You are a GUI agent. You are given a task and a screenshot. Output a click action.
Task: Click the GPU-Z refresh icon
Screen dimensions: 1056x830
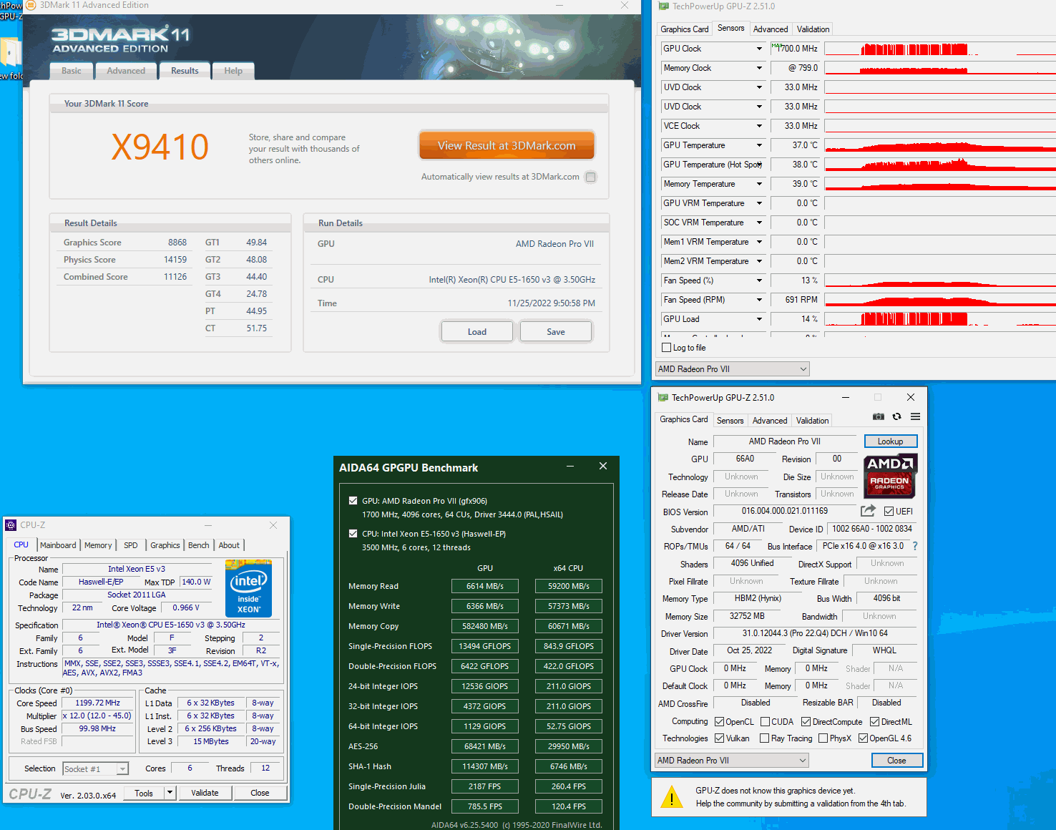coord(896,416)
